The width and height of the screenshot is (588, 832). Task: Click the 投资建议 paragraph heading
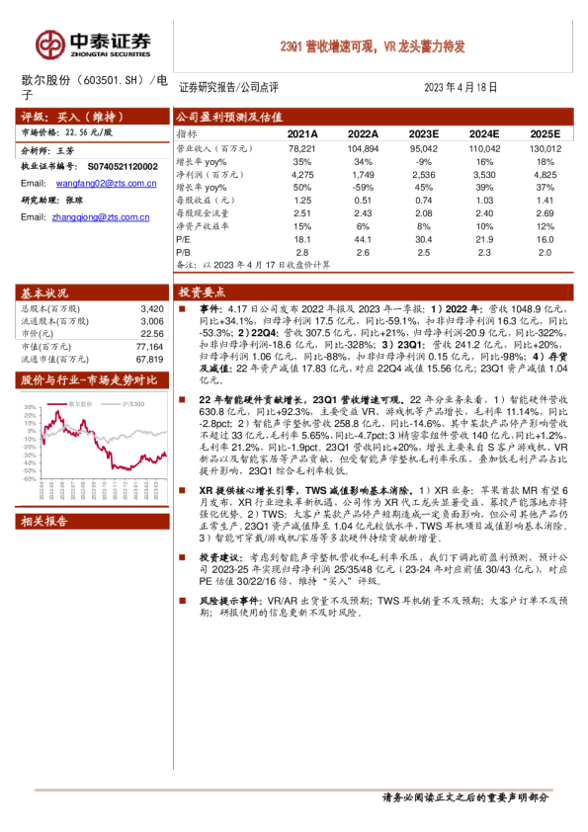220,557
